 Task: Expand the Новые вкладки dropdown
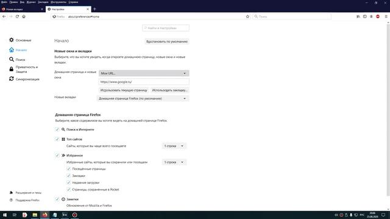coord(143,99)
